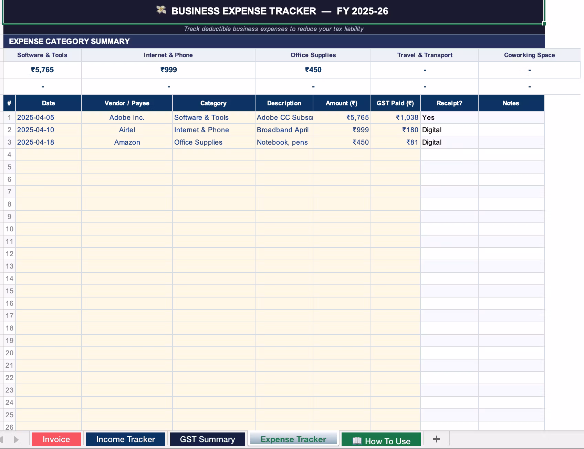Click the empty Notes cell for Adobe row

511,117
